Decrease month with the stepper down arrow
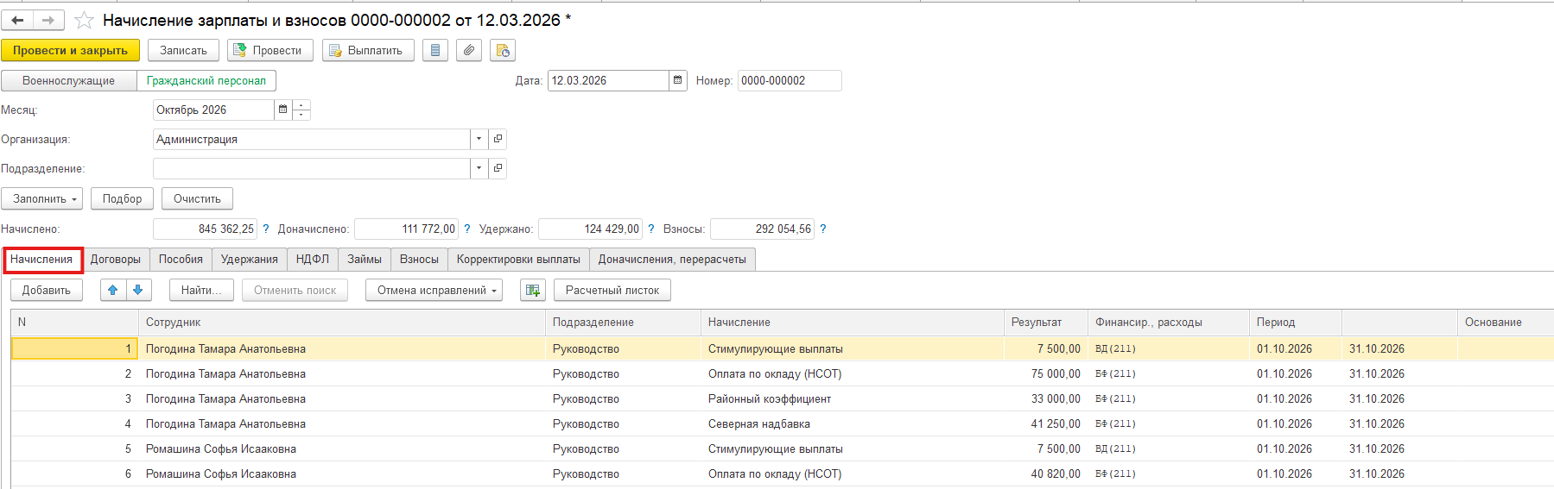The image size is (1554, 489). [x=301, y=115]
